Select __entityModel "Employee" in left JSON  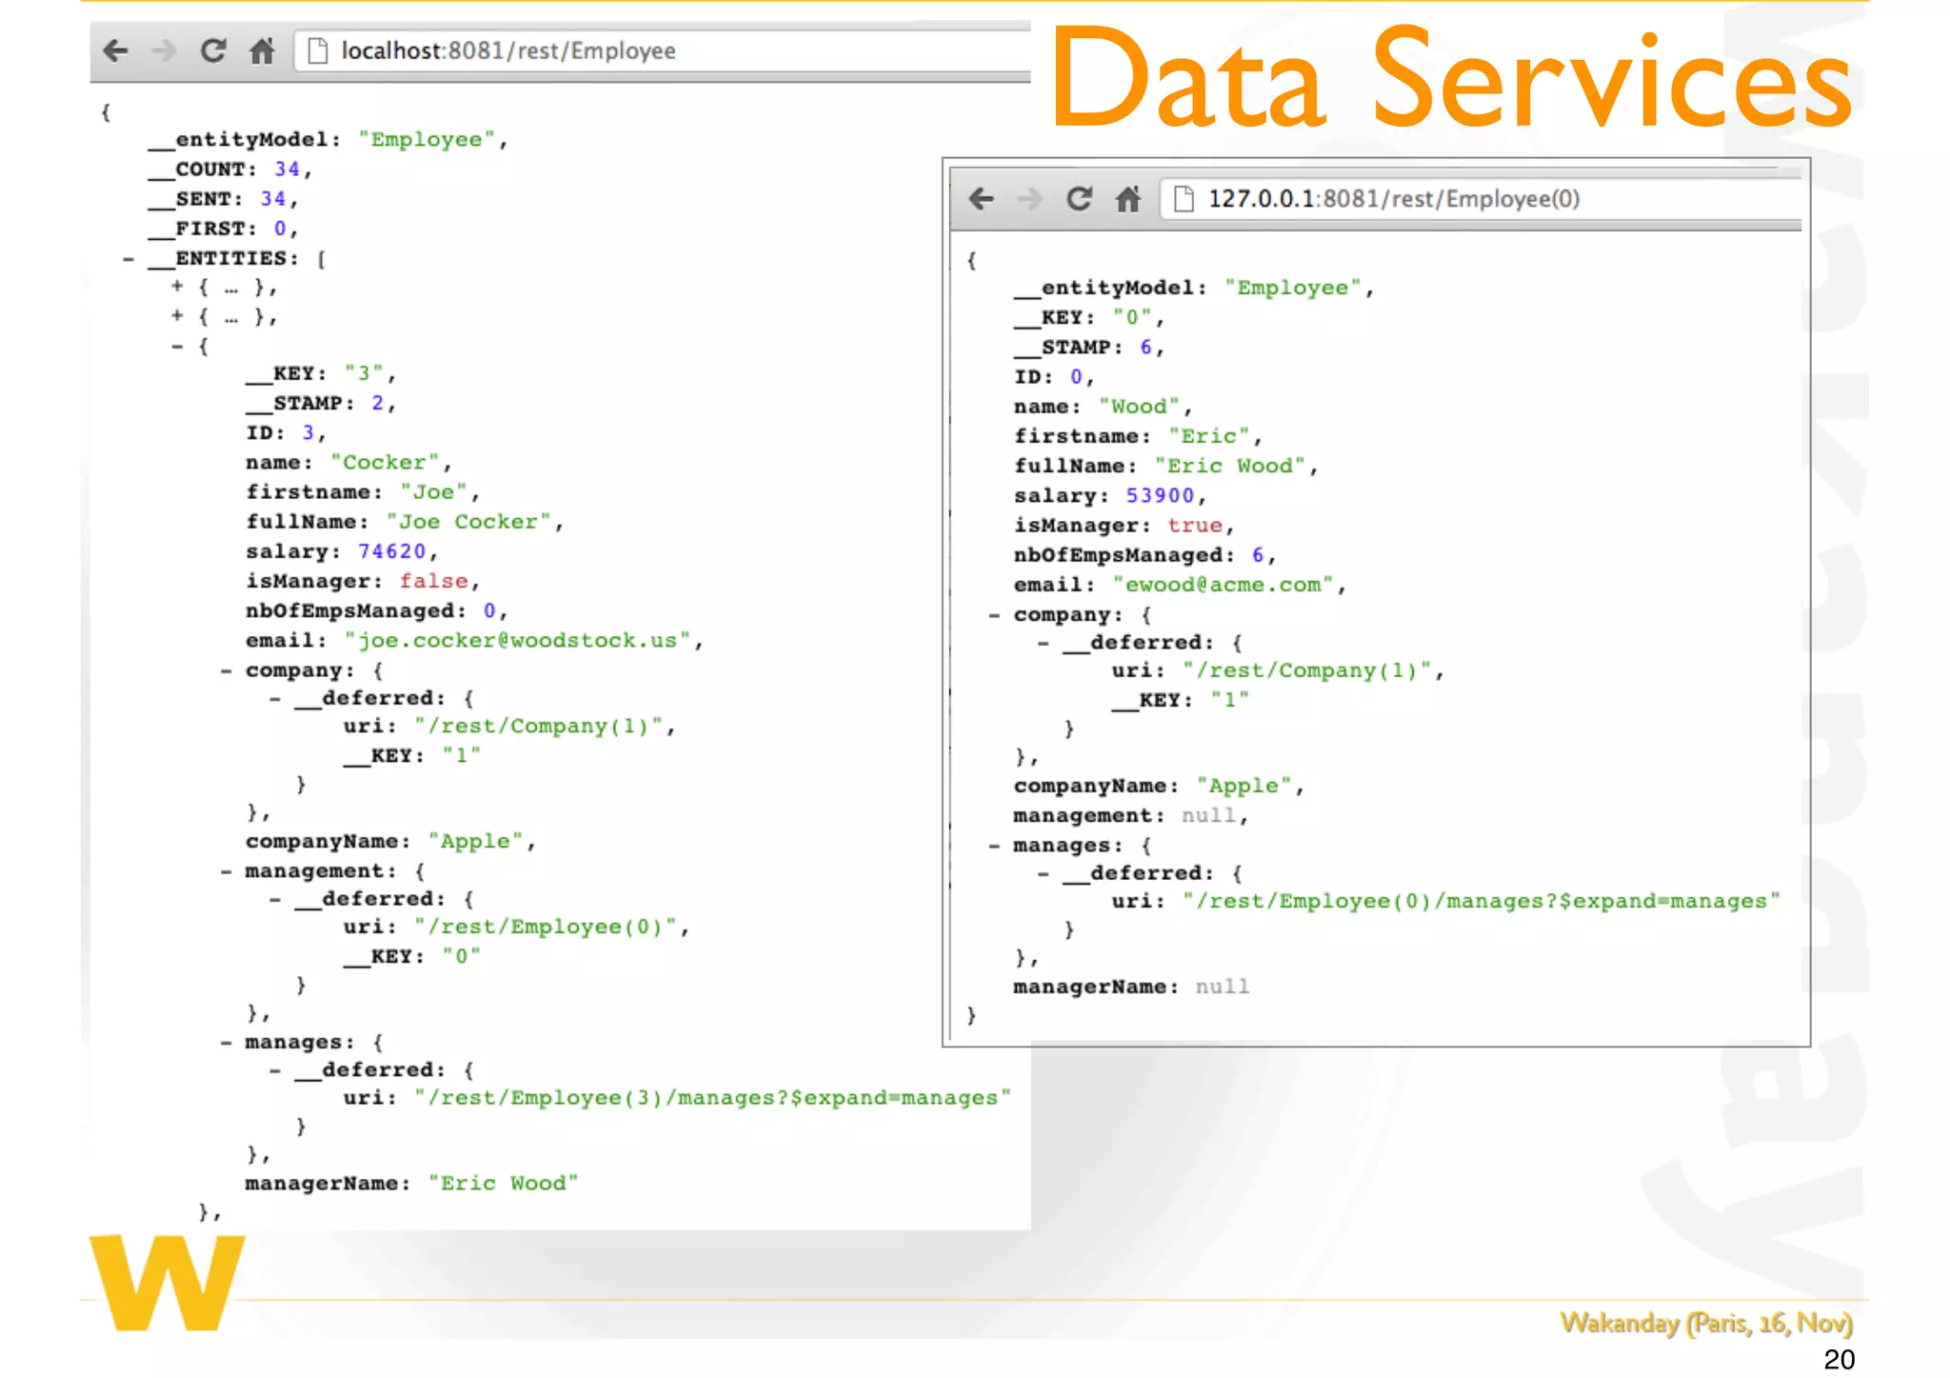coord(427,140)
